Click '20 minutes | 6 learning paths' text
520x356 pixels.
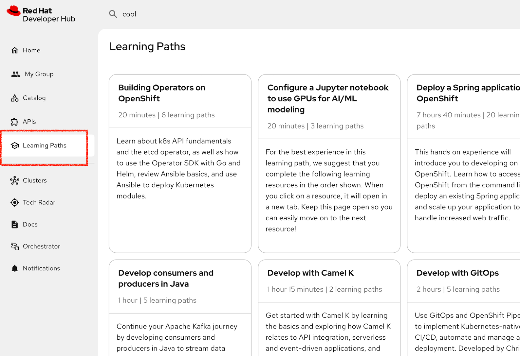(166, 115)
